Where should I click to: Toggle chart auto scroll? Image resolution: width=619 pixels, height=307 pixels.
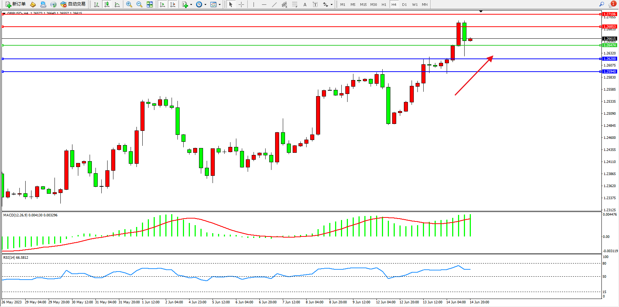click(162, 4)
